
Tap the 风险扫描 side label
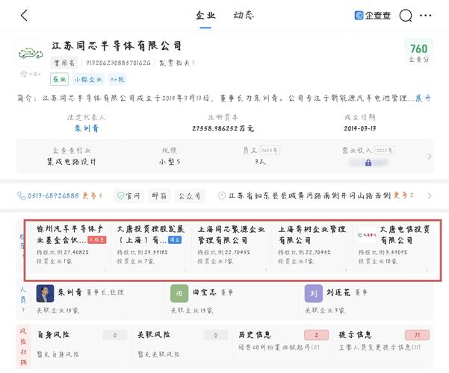[x=23, y=347]
